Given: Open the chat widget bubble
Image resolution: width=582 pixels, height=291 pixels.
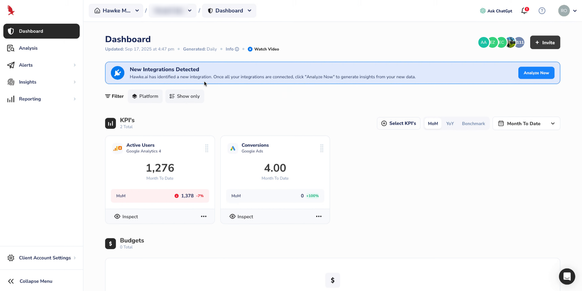Looking at the screenshot, I should pos(567,276).
